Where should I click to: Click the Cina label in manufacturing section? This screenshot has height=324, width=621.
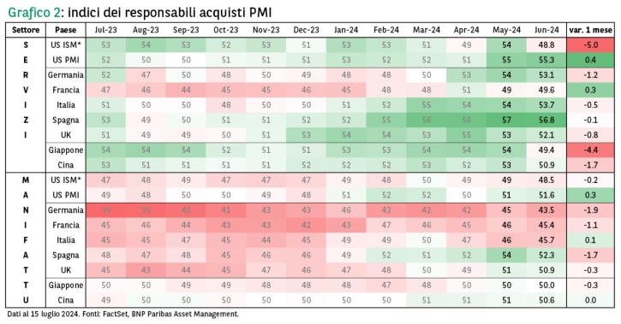tap(66, 300)
